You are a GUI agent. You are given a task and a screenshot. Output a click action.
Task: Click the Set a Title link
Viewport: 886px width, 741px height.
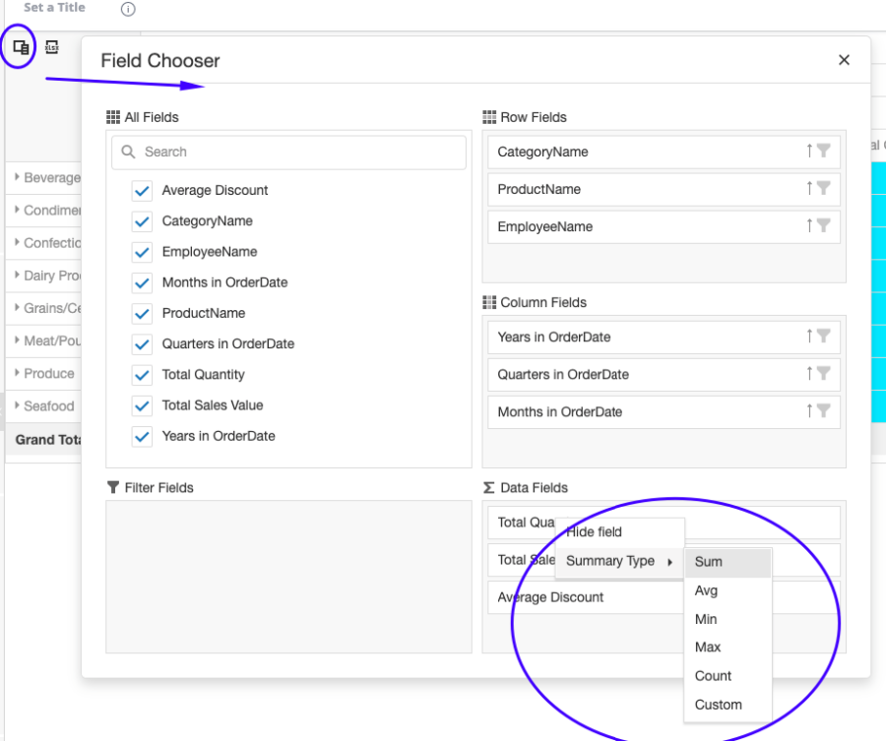[53, 8]
